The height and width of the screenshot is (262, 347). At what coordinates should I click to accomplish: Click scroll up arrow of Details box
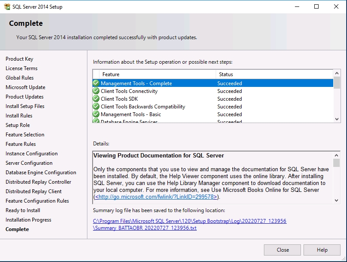336,155
